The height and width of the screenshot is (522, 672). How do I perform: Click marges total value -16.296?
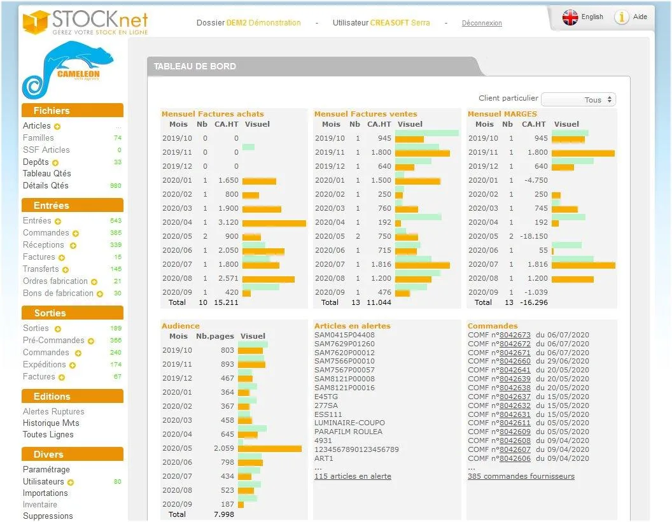(x=533, y=302)
